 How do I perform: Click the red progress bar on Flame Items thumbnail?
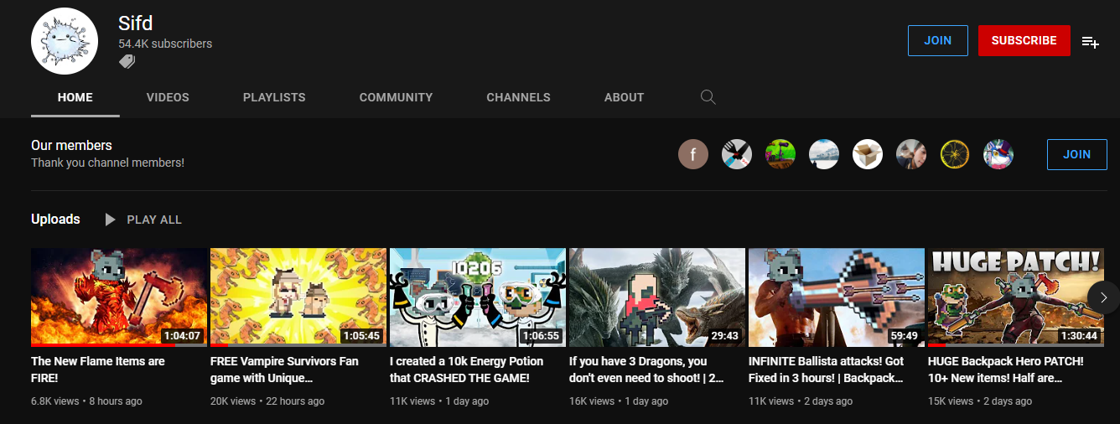[103, 344]
